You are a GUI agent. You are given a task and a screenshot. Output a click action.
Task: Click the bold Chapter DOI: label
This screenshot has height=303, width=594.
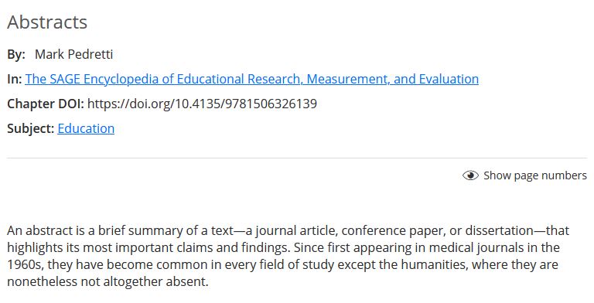[x=46, y=104]
